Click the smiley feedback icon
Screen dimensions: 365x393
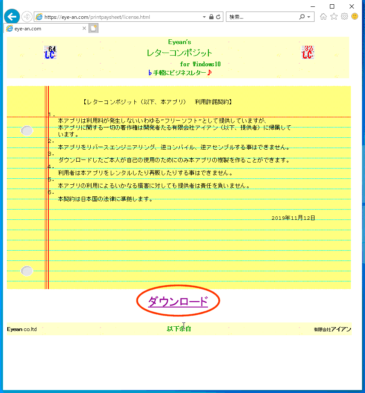click(355, 17)
